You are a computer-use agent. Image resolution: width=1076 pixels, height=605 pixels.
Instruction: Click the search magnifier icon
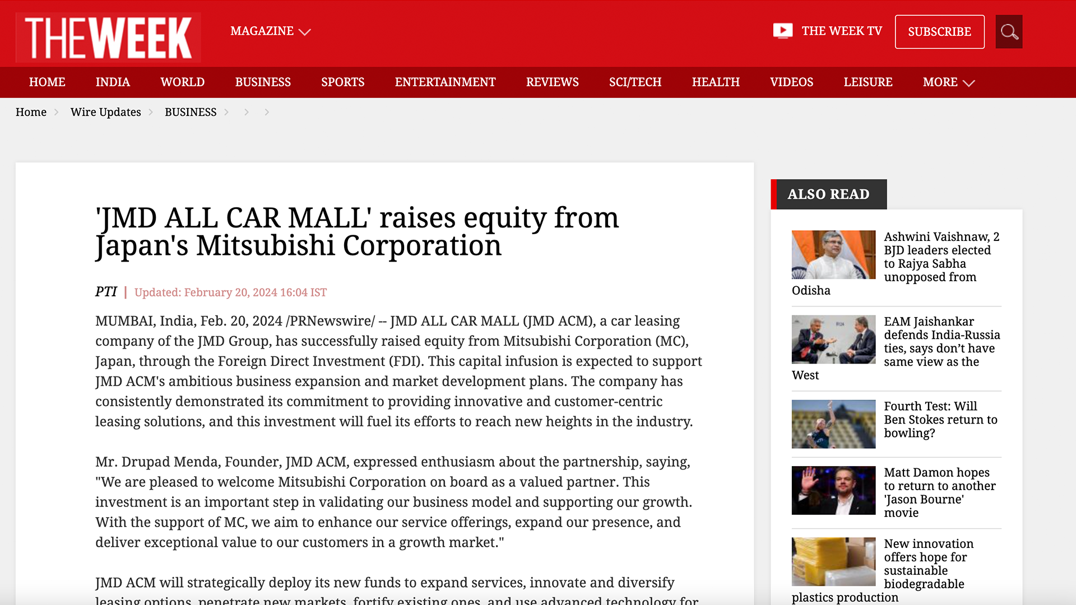coord(1009,32)
